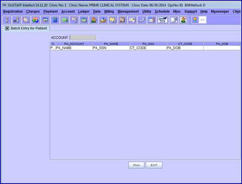The height and width of the screenshot is (184, 242).
Task: Open the calendar grid toolbar icon
Action: tap(151, 20)
